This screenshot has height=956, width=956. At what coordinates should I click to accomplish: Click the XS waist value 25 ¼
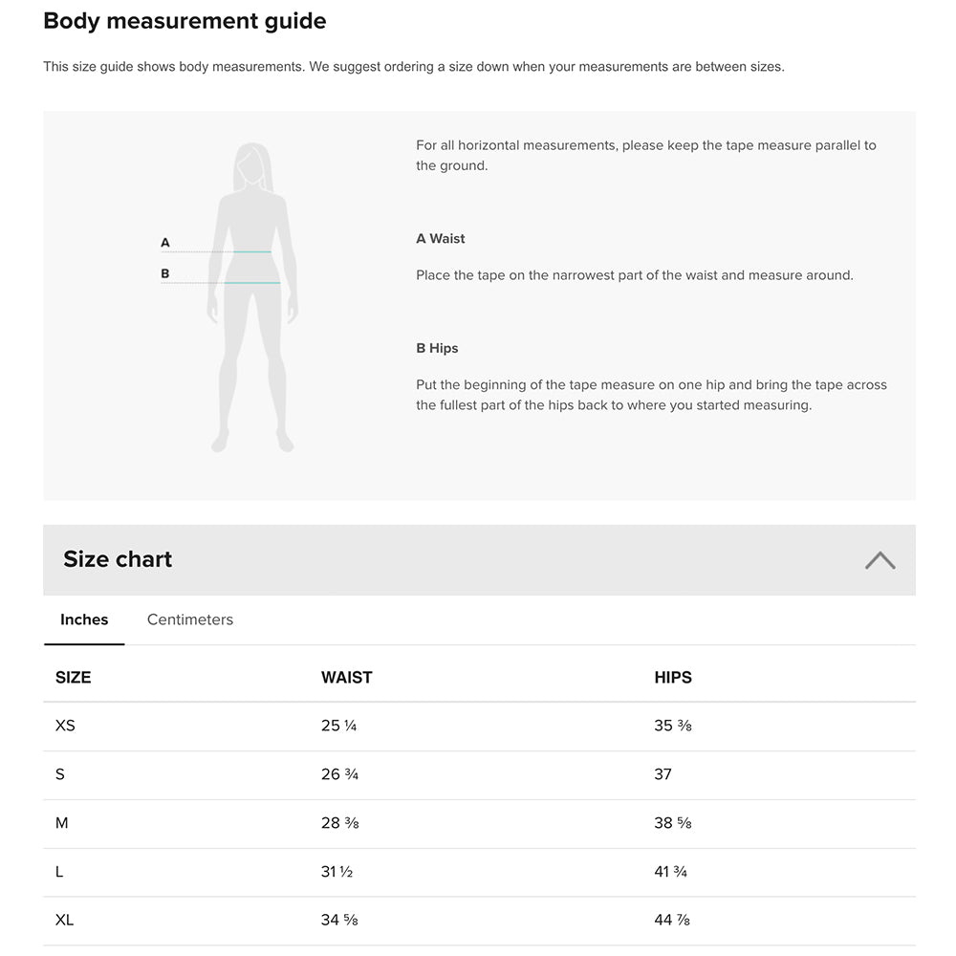pyautogui.click(x=338, y=726)
